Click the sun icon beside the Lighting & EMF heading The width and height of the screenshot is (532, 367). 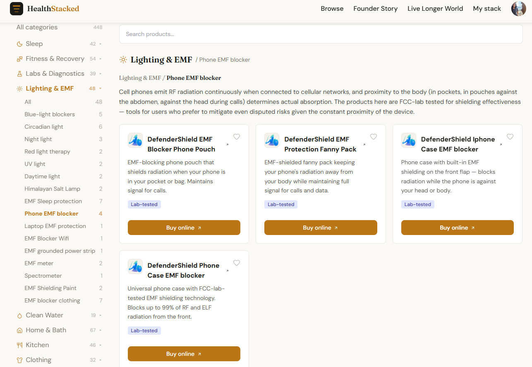click(x=123, y=60)
